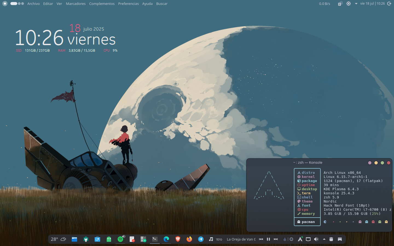Viewport: 394px width, 246px height.
Task: Open the trash icon in dock
Action: click(331, 239)
